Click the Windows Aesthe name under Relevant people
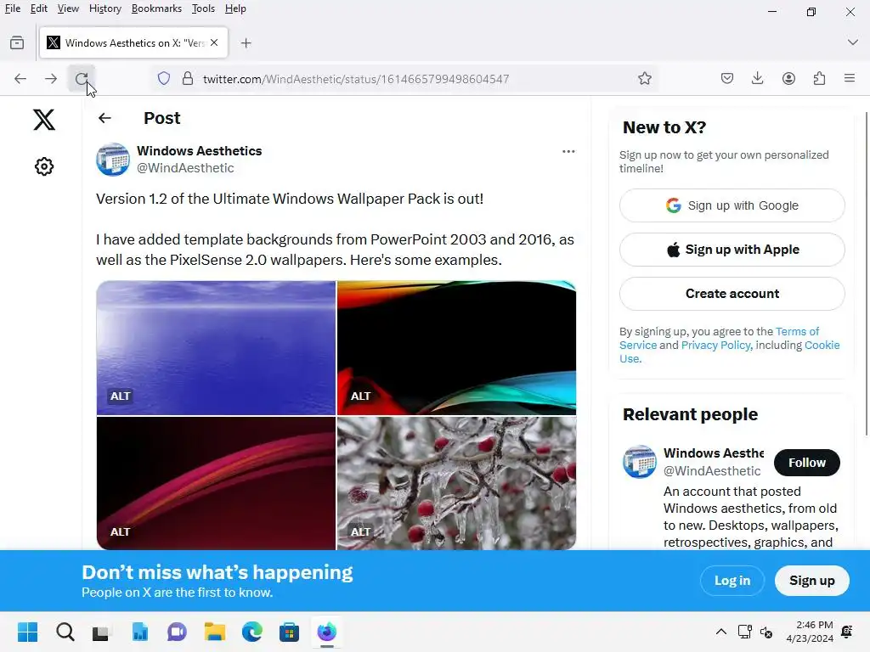 714,453
